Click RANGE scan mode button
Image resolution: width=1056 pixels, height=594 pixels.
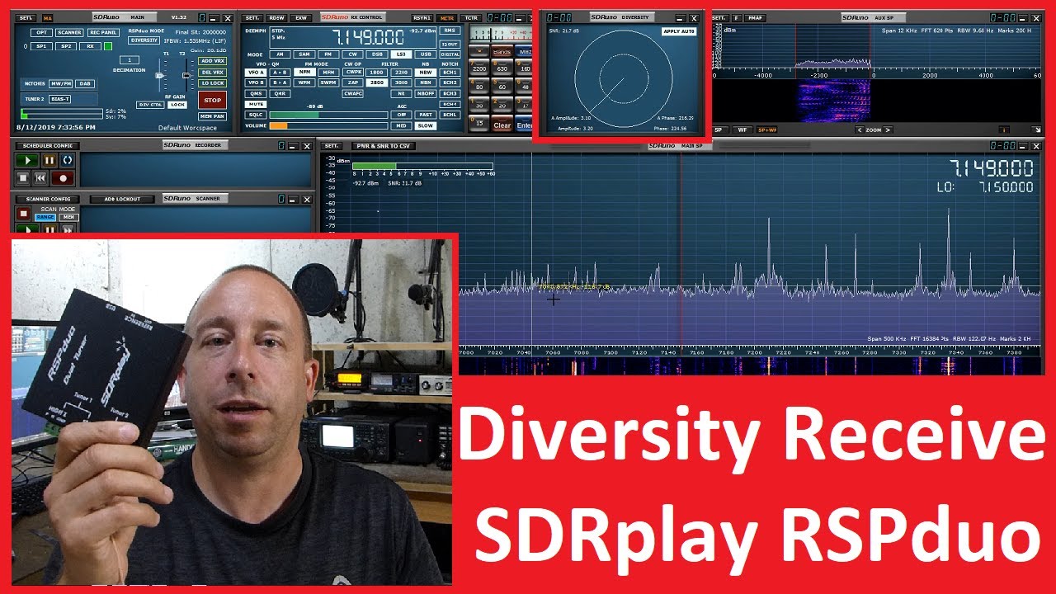point(45,217)
